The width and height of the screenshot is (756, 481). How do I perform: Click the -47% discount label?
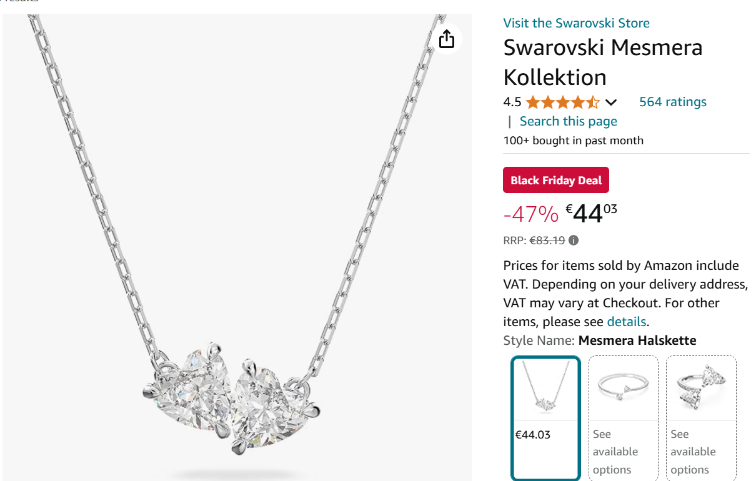(x=530, y=214)
